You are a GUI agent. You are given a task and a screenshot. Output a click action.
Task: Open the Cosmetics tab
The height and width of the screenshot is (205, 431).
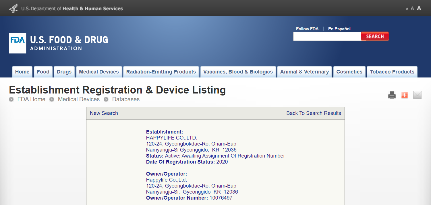click(x=349, y=72)
